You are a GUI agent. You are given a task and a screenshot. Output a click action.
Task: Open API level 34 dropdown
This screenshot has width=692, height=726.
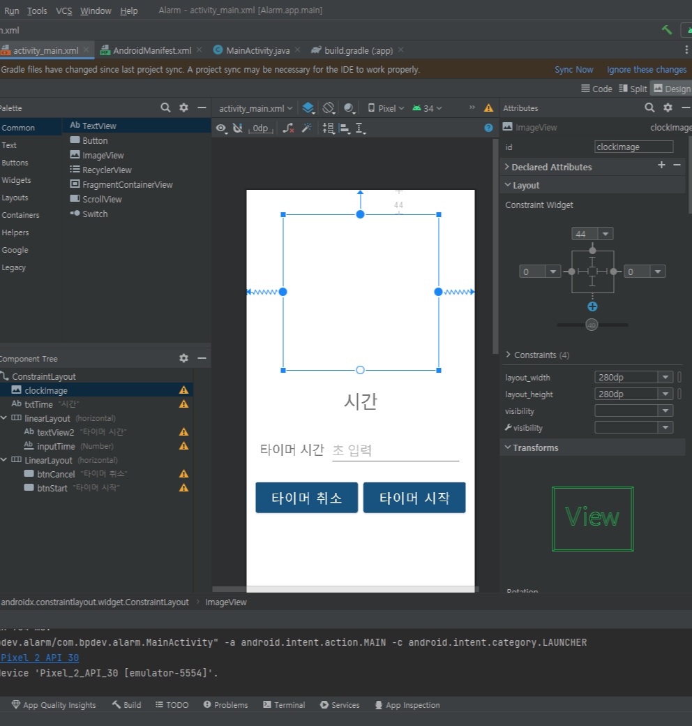(x=427, y=108)
